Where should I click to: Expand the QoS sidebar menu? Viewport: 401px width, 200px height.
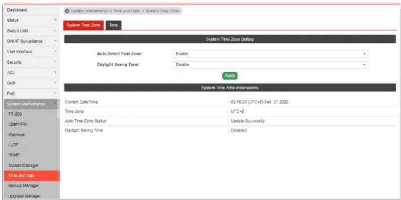point(32,83)
